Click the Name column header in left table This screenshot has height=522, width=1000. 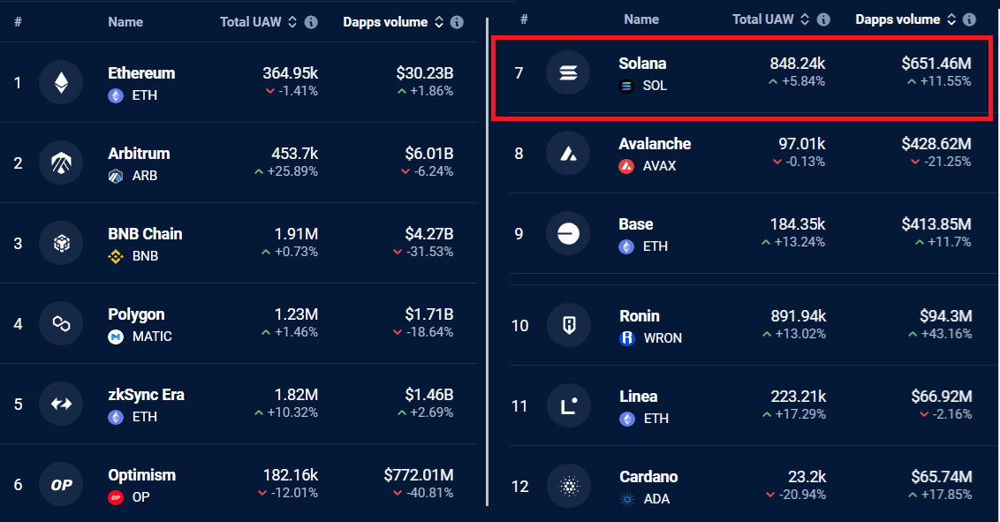125,22
